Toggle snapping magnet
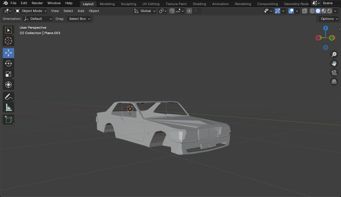The image size is (341, 197). pyautogui.click(x=172, y=11)
